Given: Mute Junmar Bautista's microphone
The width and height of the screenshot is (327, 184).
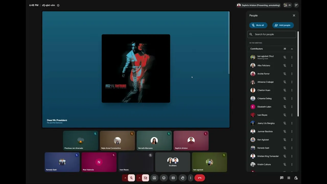Looking at the screenshot, I should point(285,131).
